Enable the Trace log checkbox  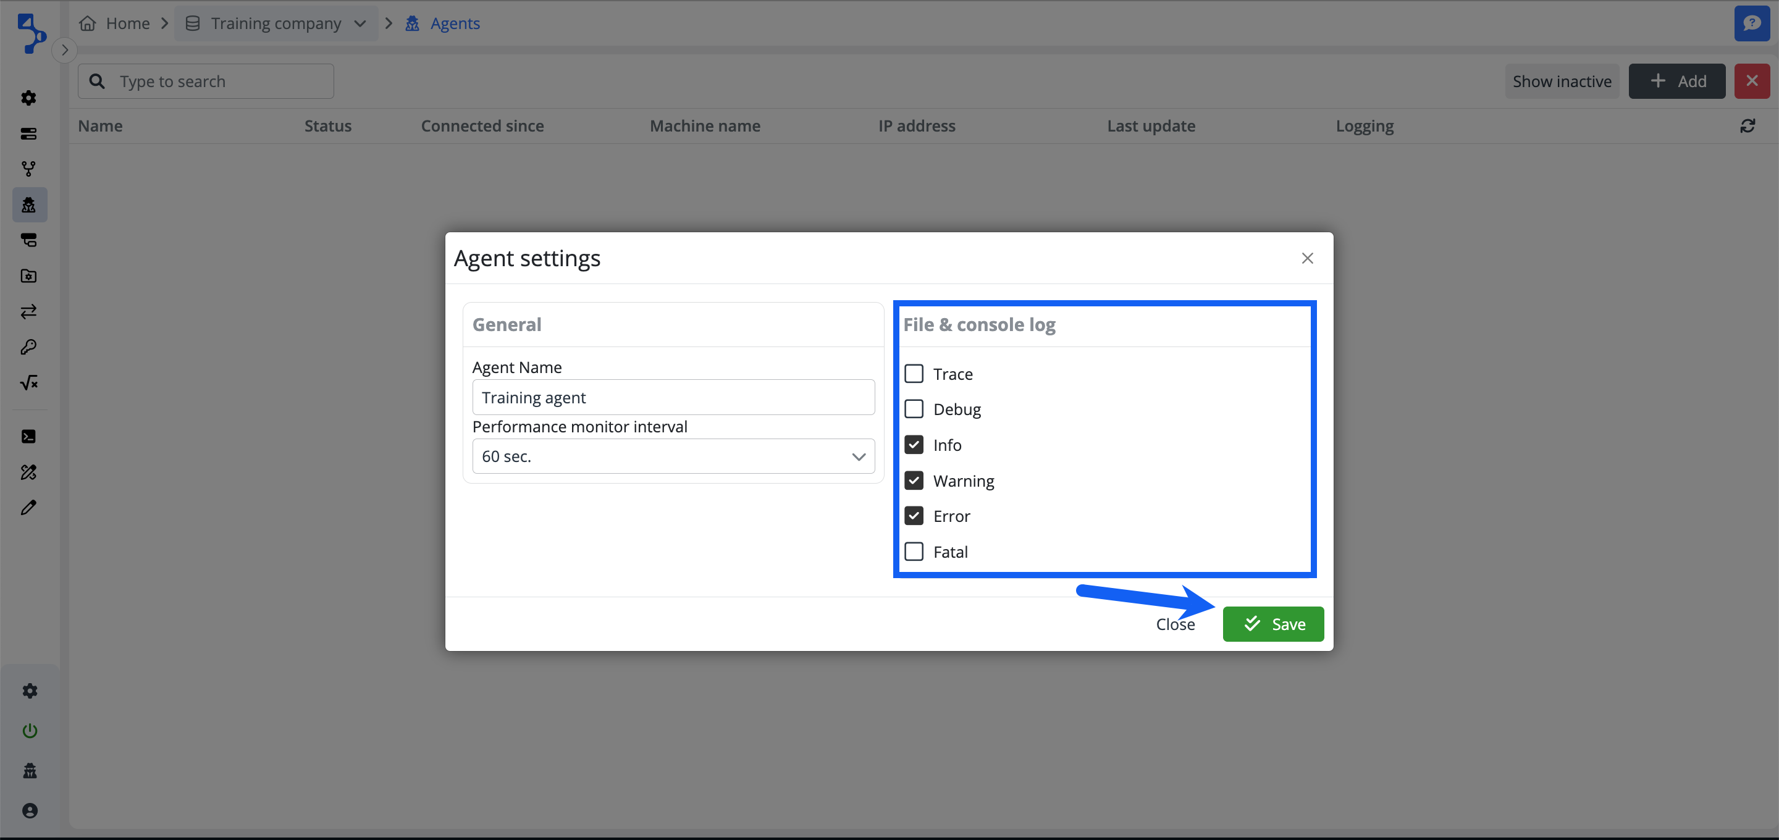[x=914, y=374]
